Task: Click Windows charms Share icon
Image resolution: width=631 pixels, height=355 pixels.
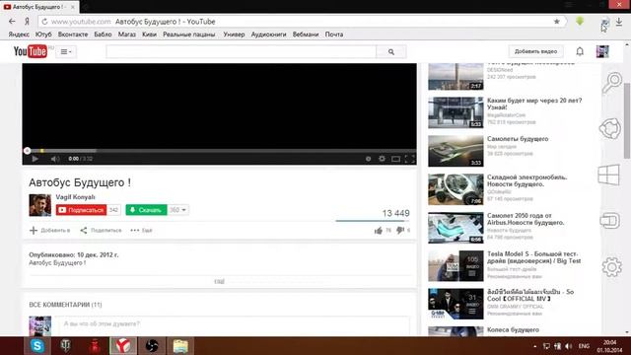Action: (x=610, y=129)
